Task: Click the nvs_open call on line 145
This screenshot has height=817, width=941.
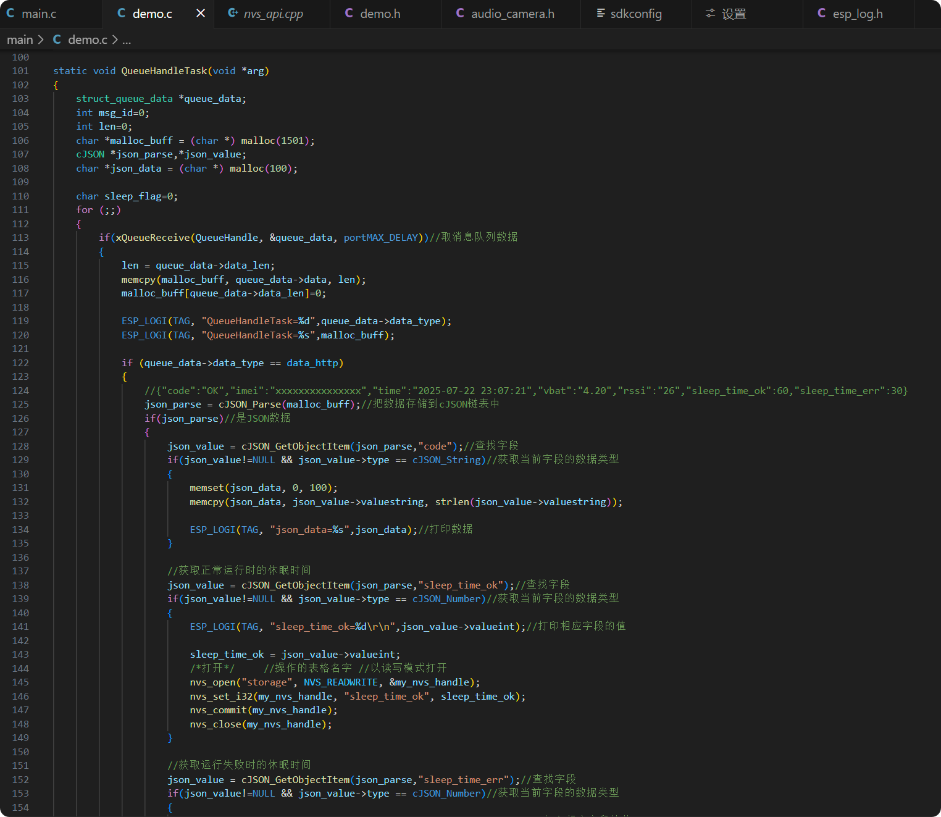Action: click(213, 682)
